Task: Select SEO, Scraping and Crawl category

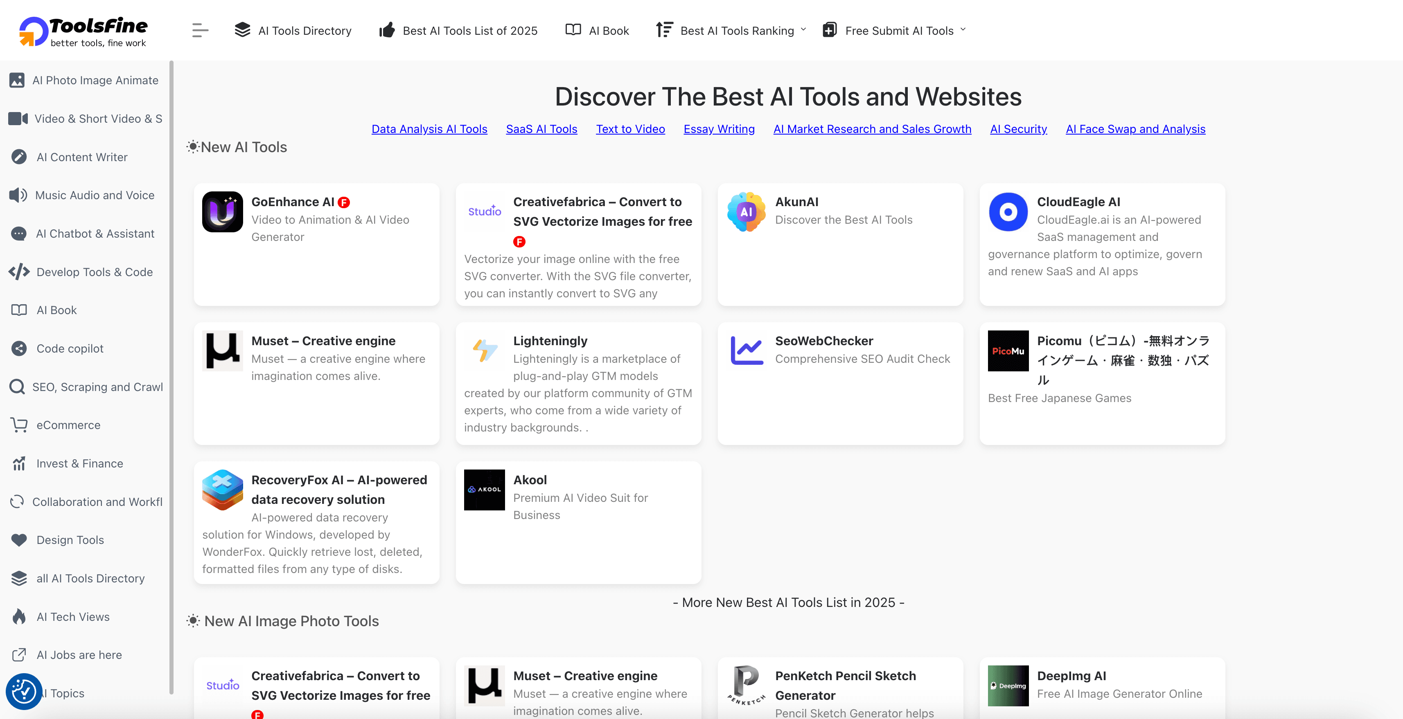Action: tap(97, 387)
